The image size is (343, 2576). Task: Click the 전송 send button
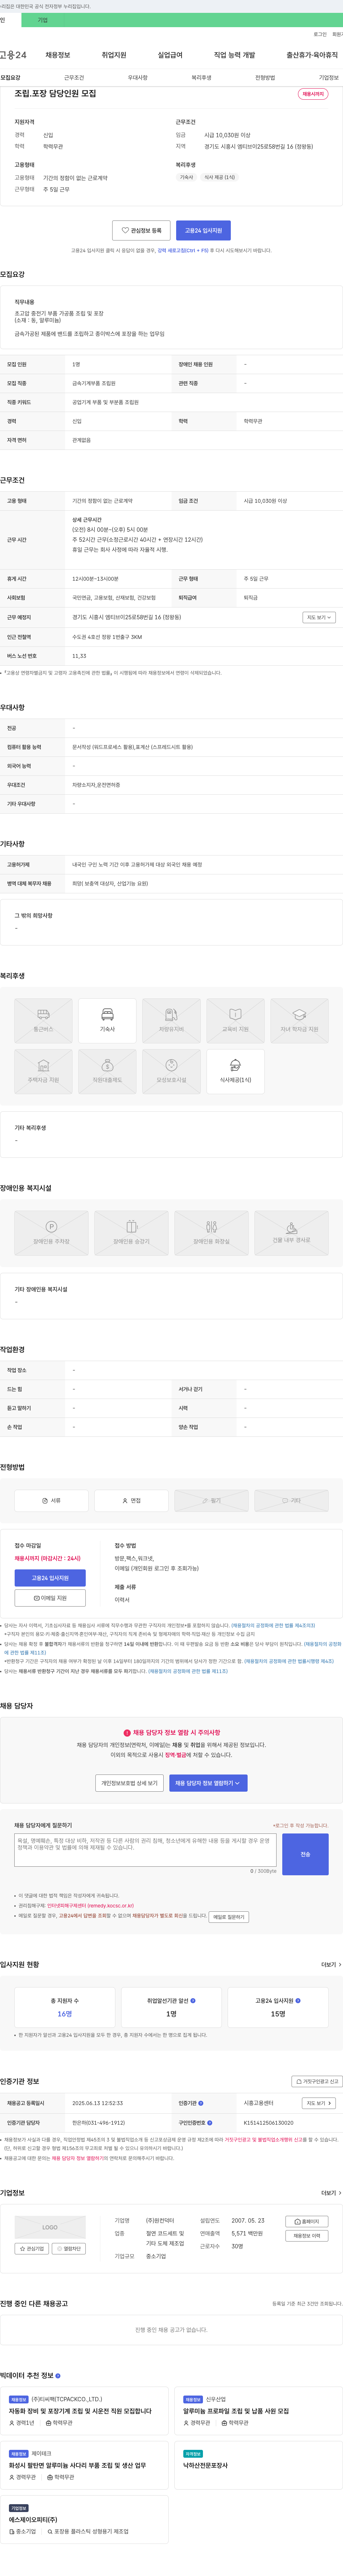(305, 1854)
